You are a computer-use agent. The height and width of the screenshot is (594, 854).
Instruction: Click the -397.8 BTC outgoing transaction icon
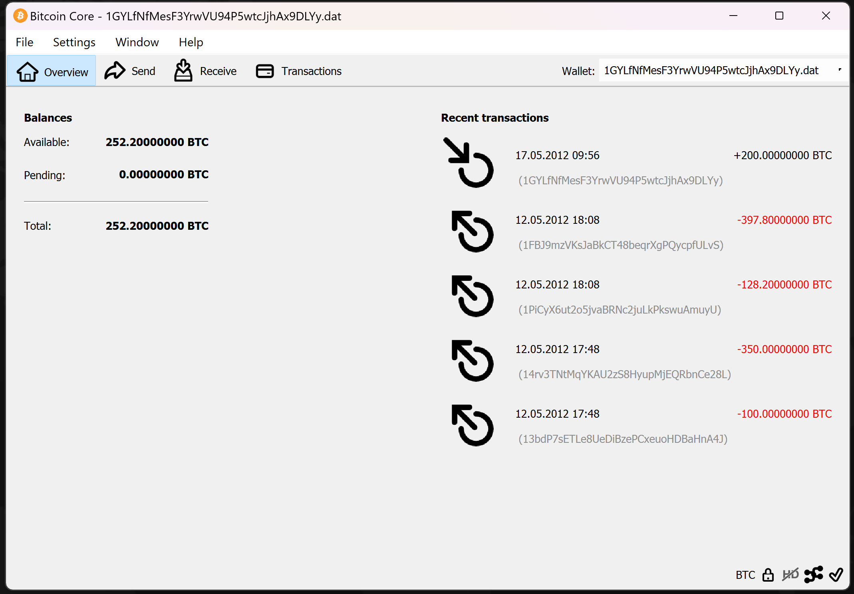pos(473,232)
